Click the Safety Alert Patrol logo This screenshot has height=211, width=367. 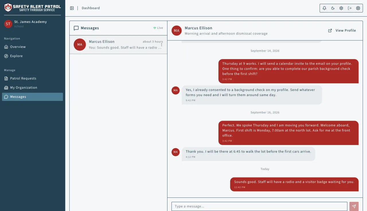point(32,8)
